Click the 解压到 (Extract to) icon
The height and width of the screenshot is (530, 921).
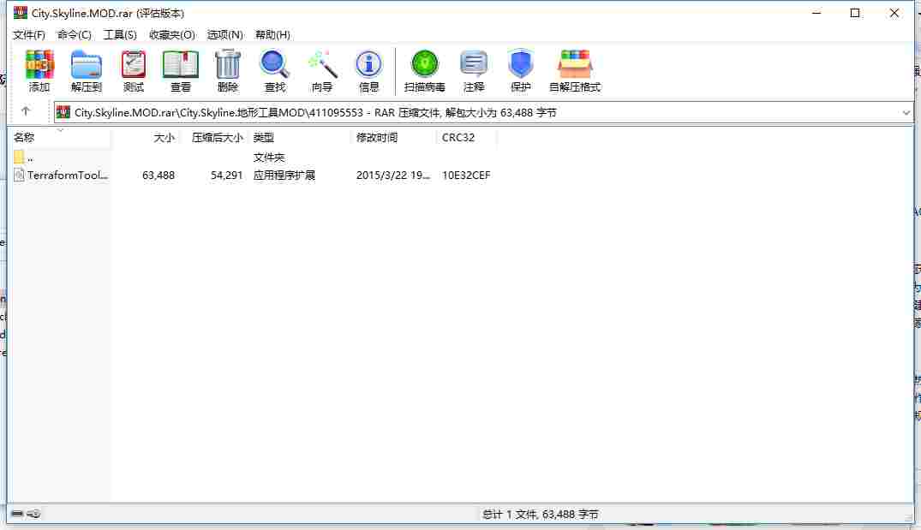pos(87,64)
